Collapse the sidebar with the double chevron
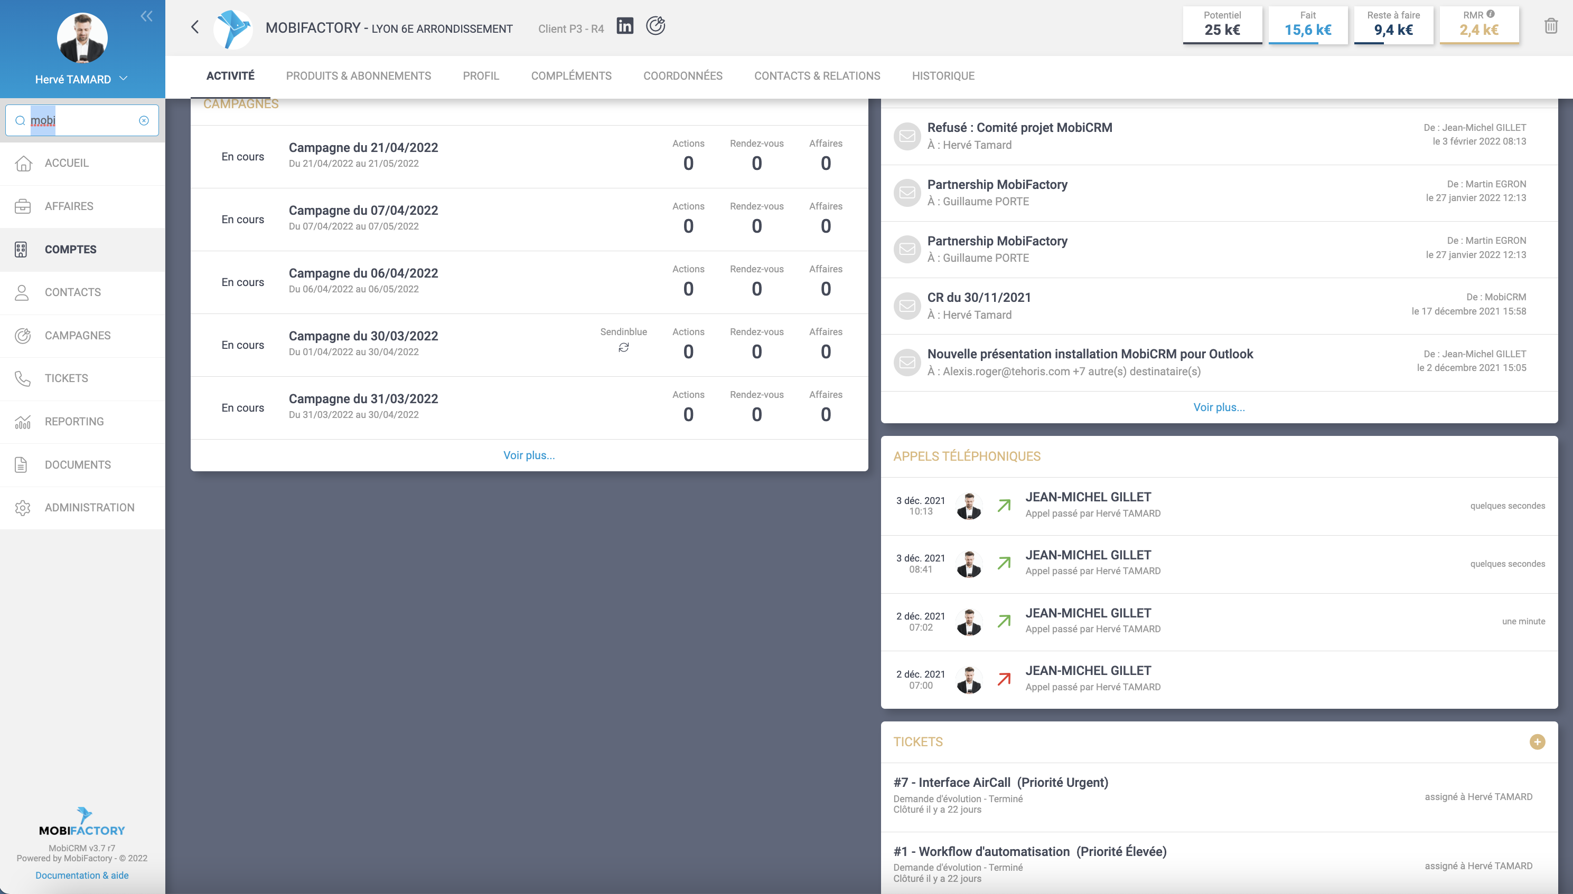This screenshot has height=894, width=1573. [x=146, y=16]
